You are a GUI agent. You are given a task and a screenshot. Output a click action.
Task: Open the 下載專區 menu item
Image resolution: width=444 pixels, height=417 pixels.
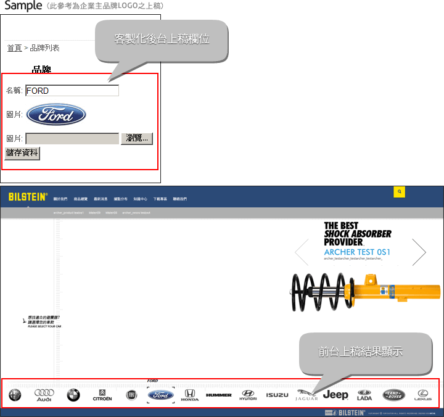[160, 199]
